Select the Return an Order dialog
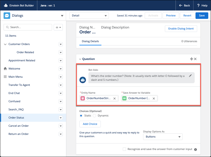 18,134
